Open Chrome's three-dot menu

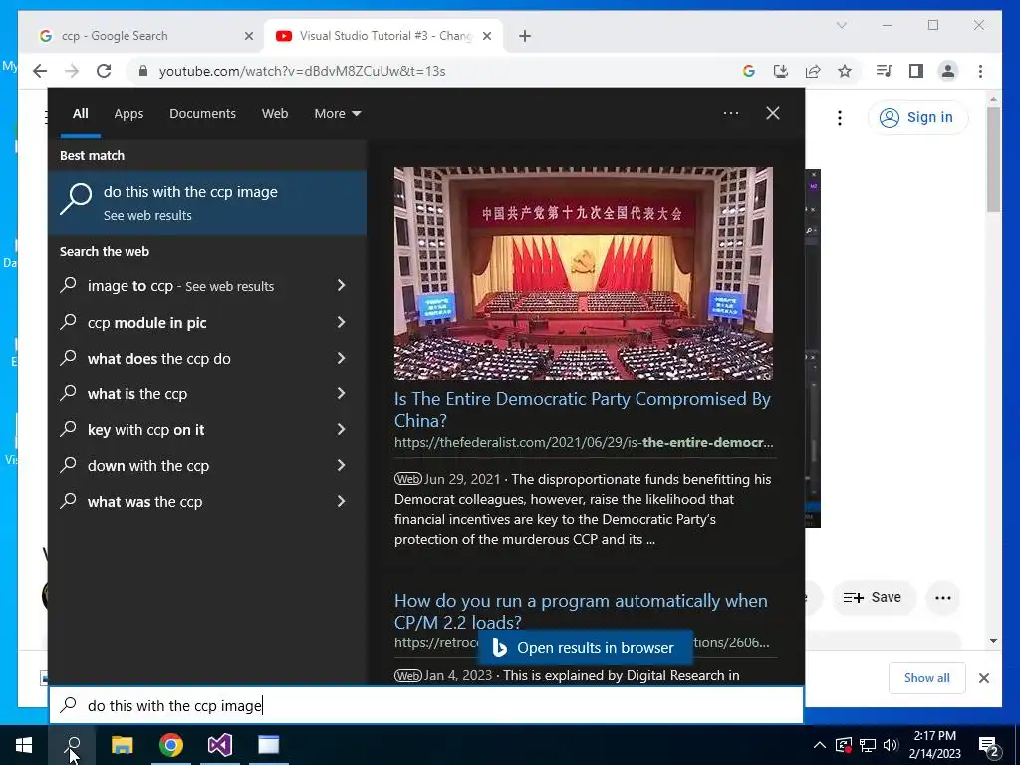980,71
